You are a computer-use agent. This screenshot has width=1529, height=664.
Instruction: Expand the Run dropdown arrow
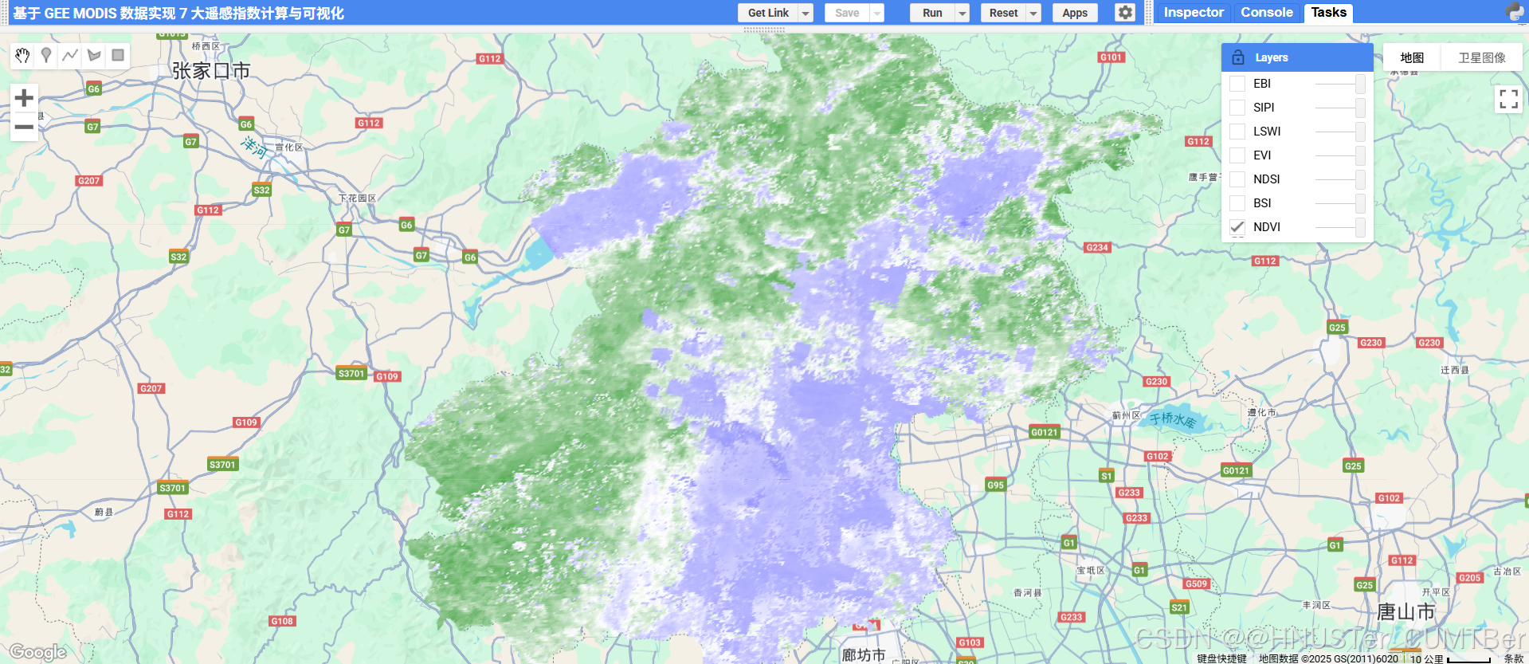pos(962,13)
